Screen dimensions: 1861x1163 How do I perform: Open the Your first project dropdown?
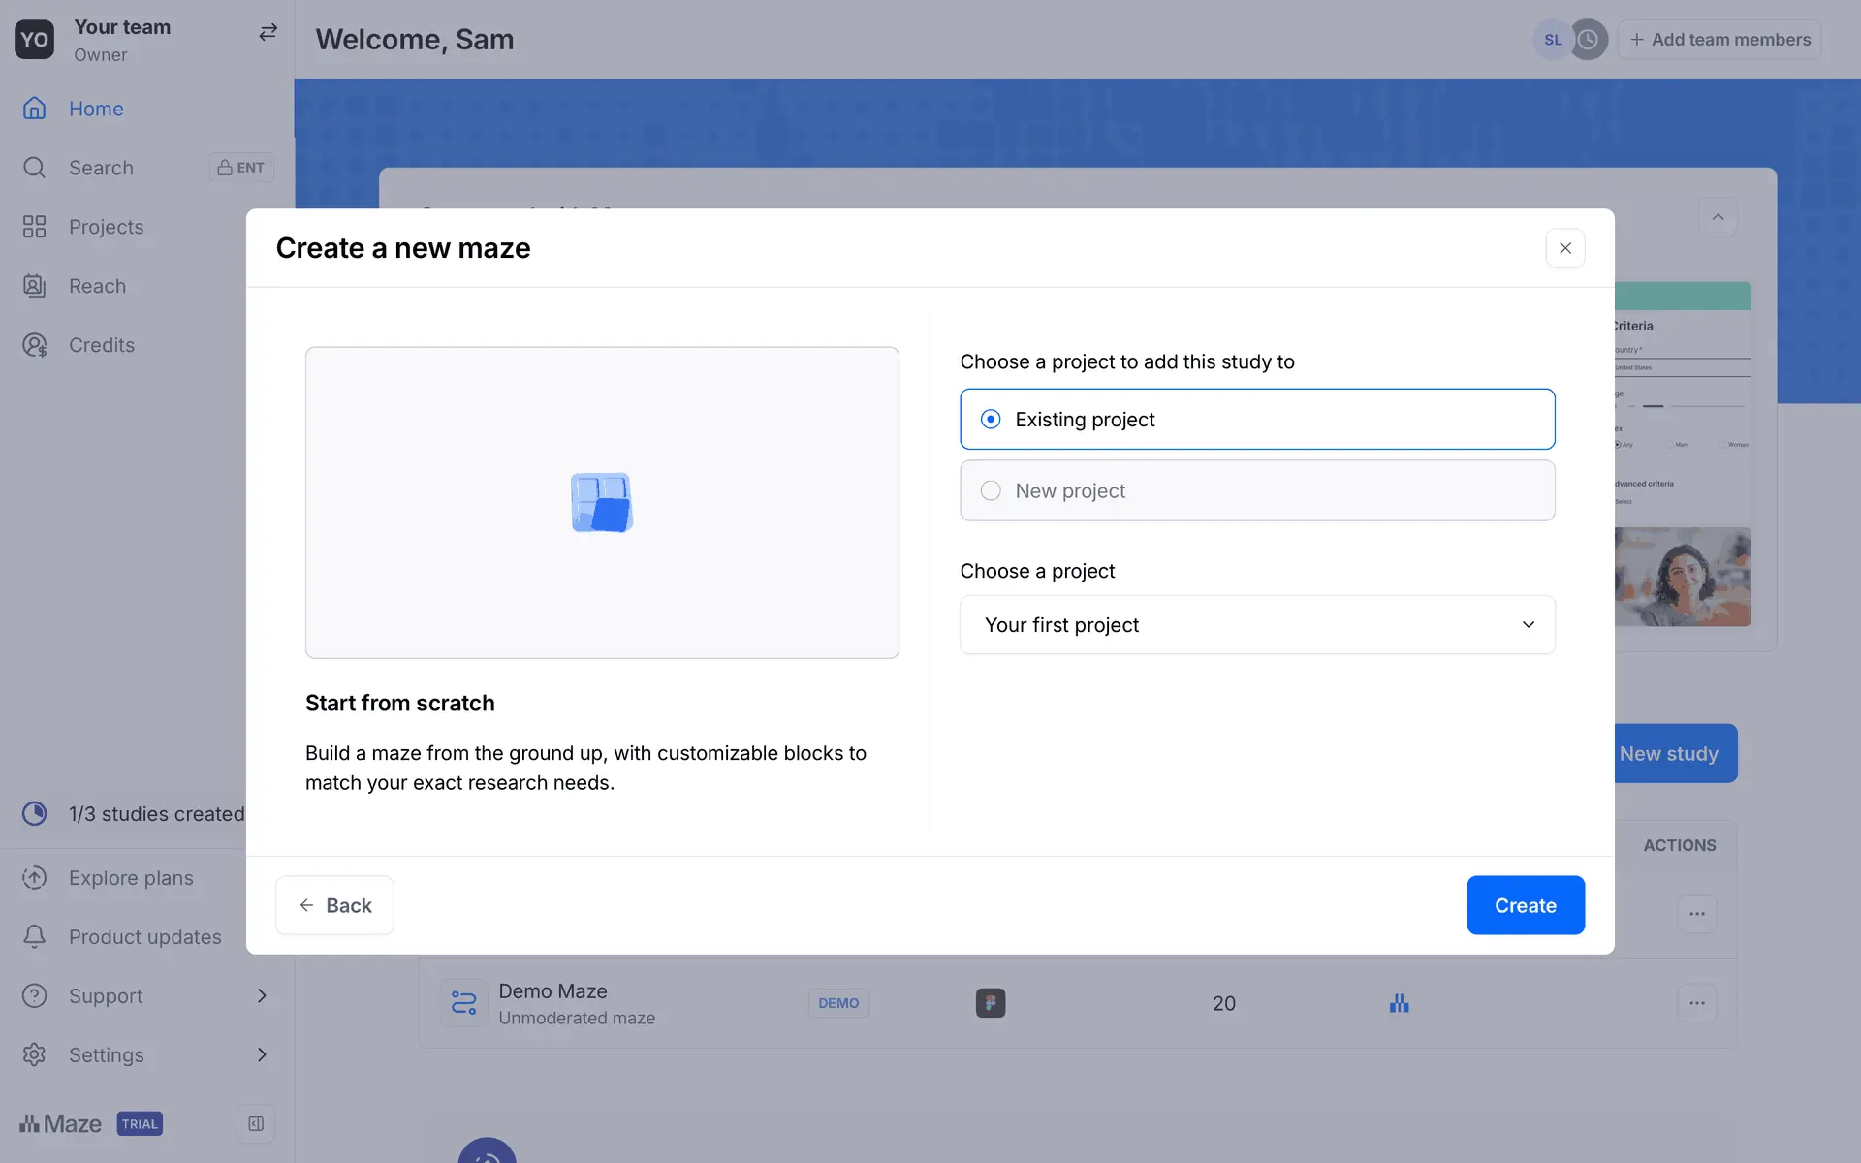click(x=1256, y=625)
